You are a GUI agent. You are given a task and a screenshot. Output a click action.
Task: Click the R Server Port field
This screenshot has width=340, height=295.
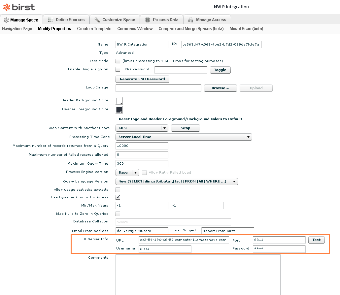click(279, 240)
